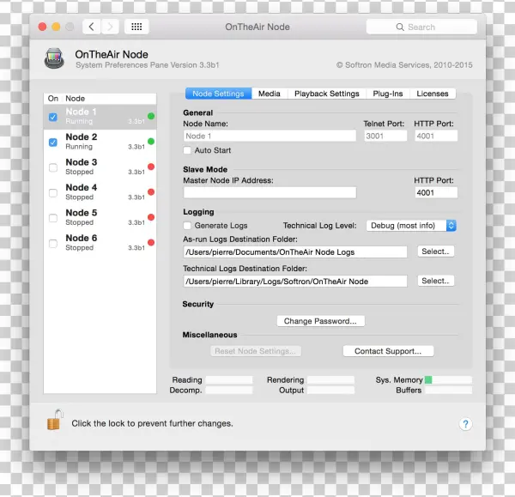Open the Playback Settings tab

click(327, 94)
